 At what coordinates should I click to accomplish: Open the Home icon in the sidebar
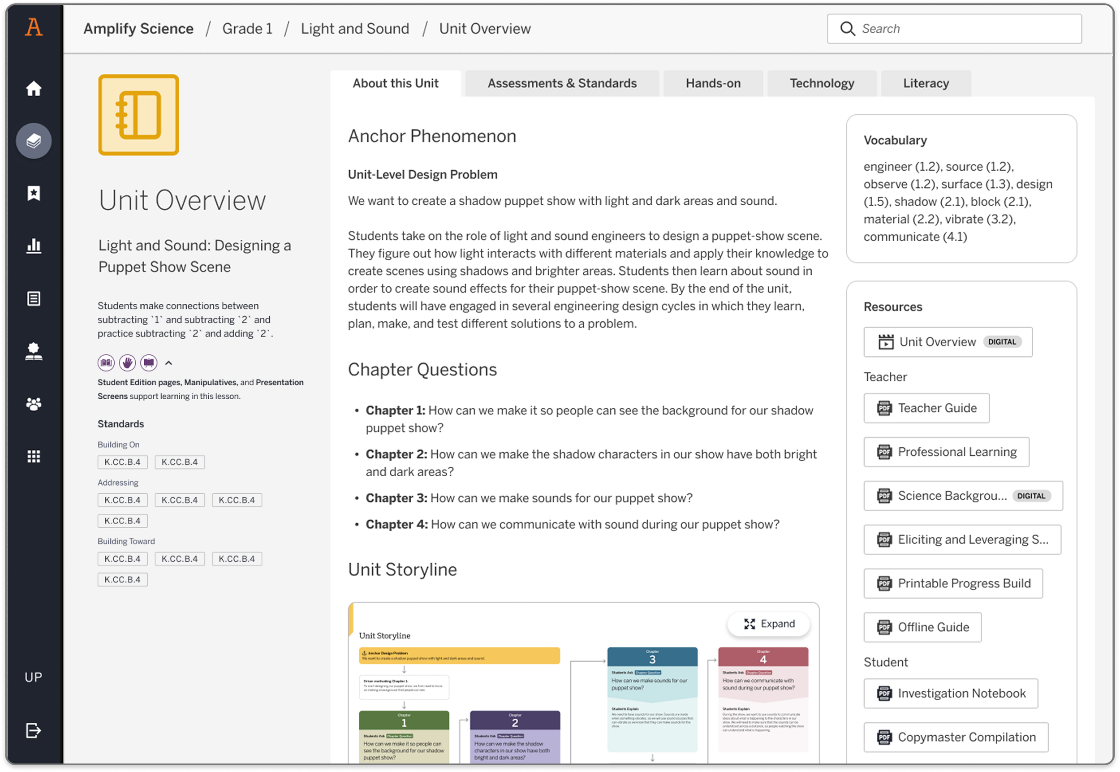tap(33, 89)
